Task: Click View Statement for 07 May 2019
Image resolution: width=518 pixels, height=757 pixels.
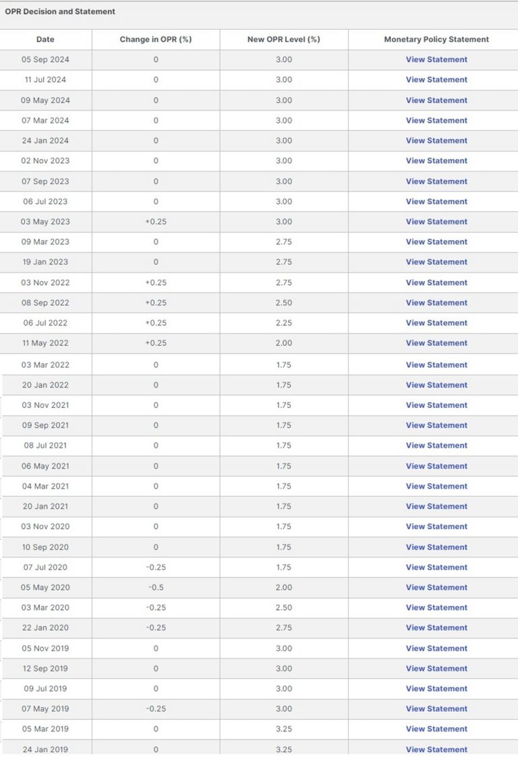Action: [x=436, y=708]
